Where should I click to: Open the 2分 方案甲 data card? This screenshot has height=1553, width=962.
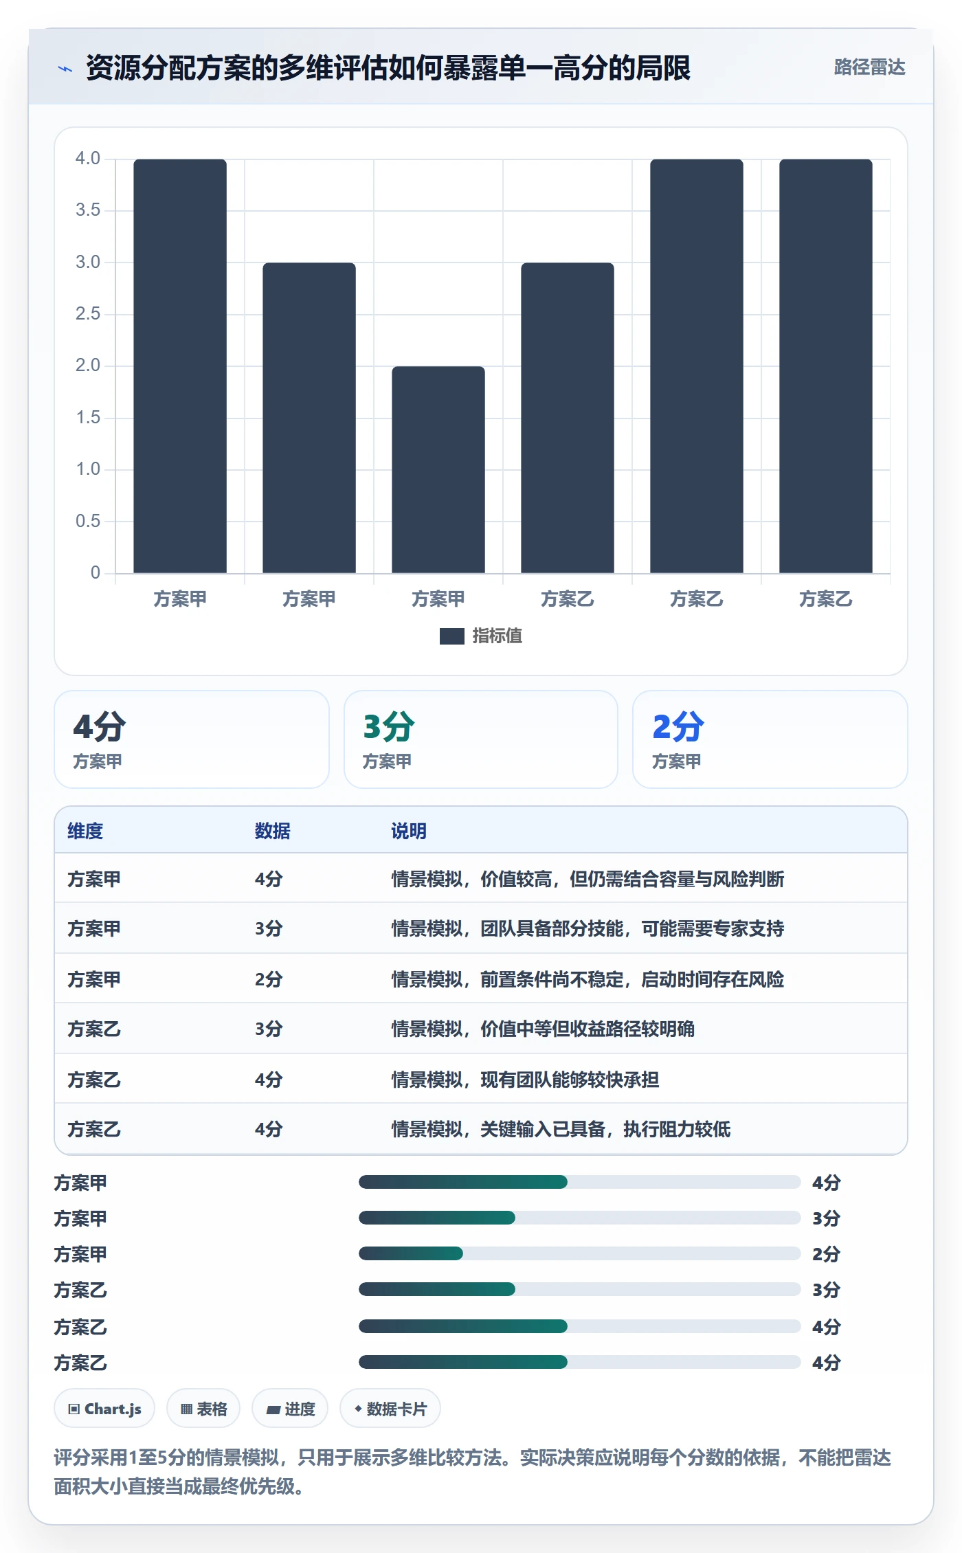tap(770, 739)
